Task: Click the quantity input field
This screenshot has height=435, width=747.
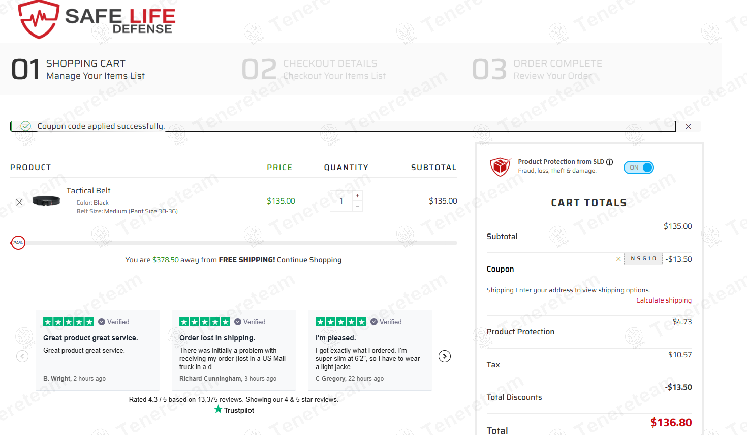Action: click(341, 201)
